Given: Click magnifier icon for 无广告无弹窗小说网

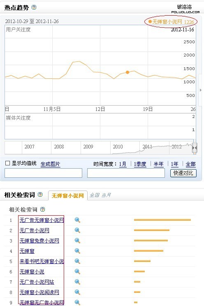Looking at the screenshot, I should tap(77, 220).
